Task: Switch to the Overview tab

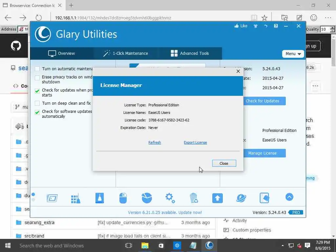Action: 61,53
